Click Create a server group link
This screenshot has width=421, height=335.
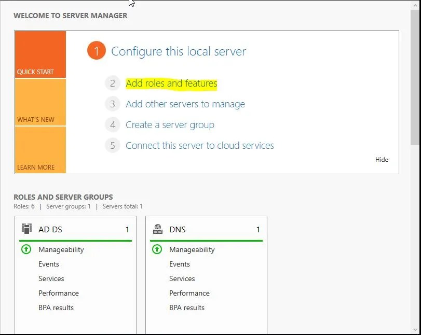(x=170, y=125)
